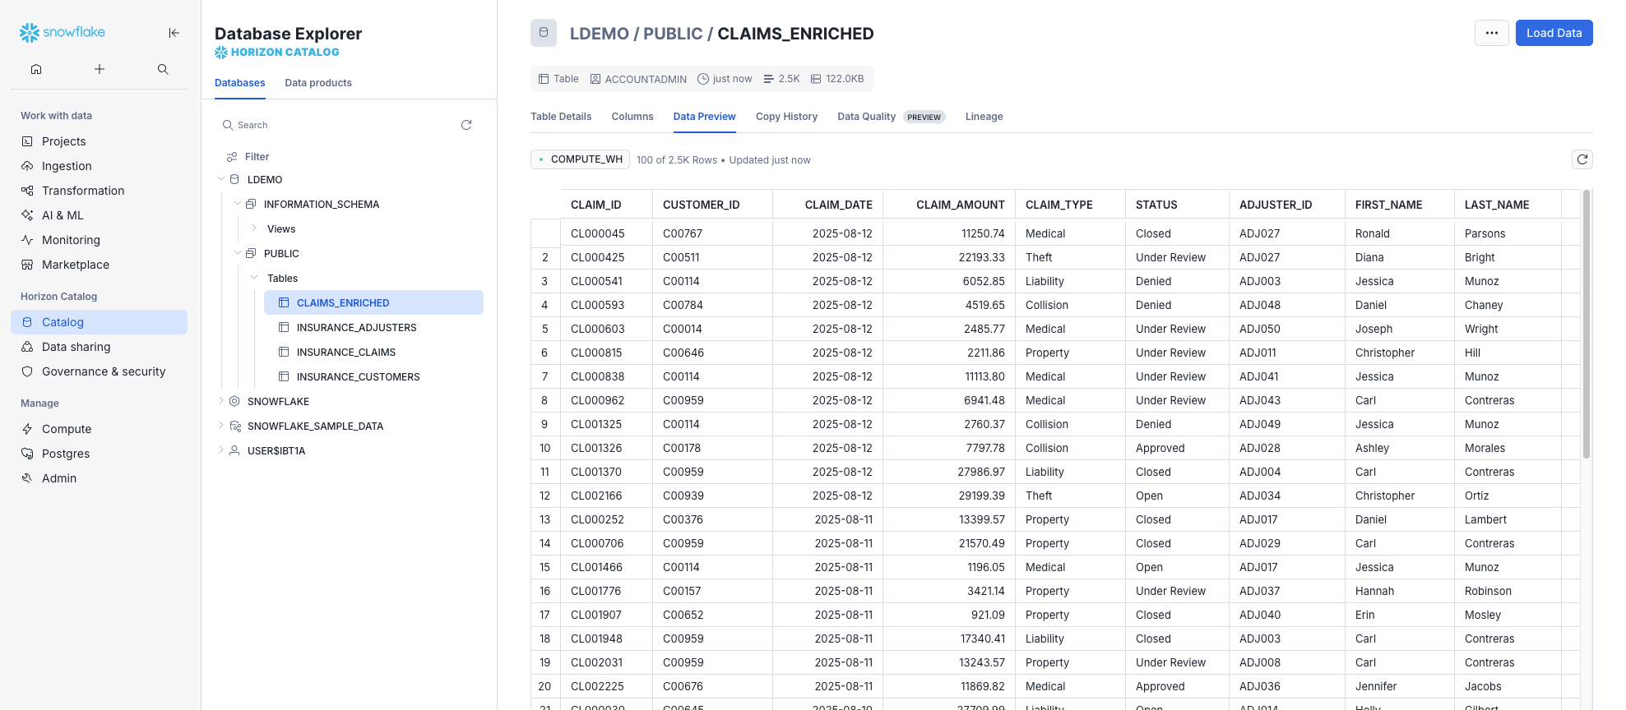Viewport: 1626px width, 710px height.
Task: Open Governance & security
Action: [x=99, y=371]
